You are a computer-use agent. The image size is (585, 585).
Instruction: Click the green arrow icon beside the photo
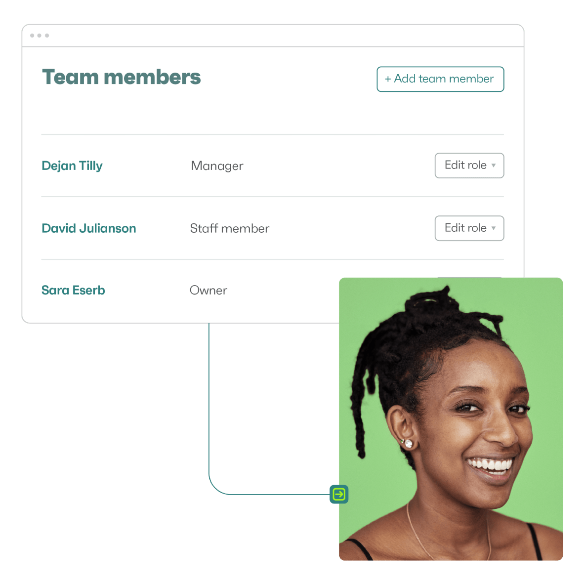click(x=339, y=494)
